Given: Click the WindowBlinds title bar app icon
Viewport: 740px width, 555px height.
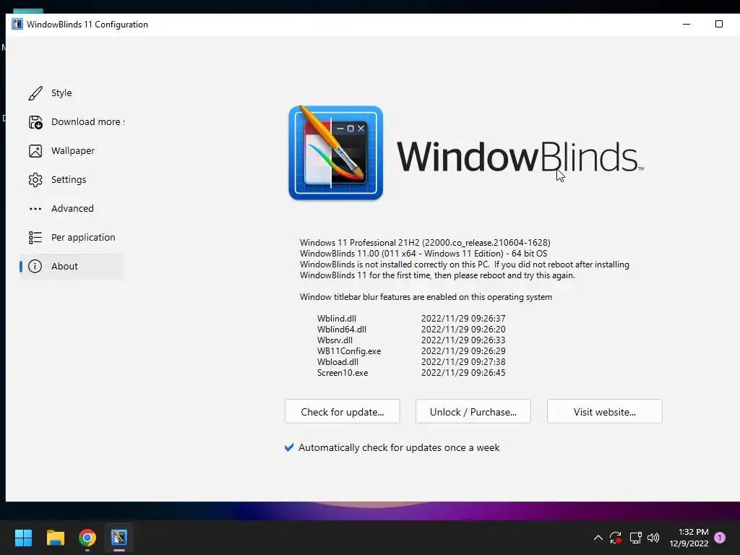Looking at the screenshot, I should pyautogui.click(x=17, y=24).
